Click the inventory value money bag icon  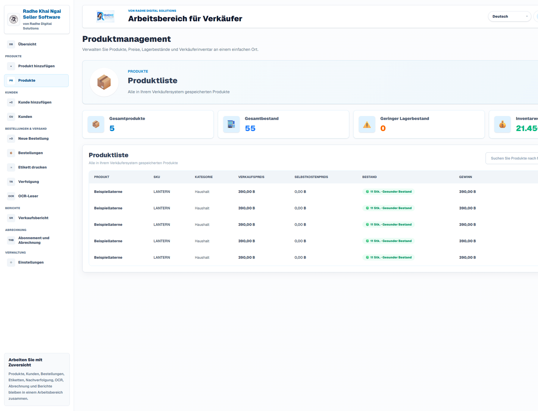tap(502, 124)
